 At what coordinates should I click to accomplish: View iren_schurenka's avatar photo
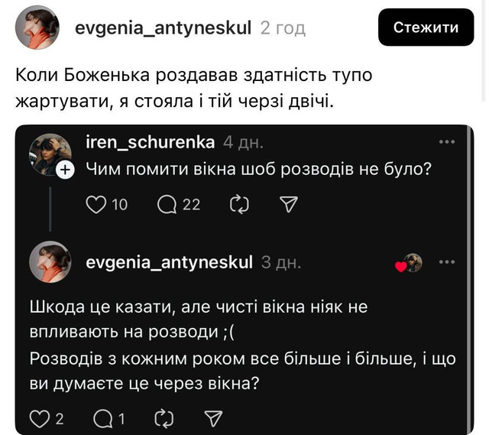click(50, 154)
